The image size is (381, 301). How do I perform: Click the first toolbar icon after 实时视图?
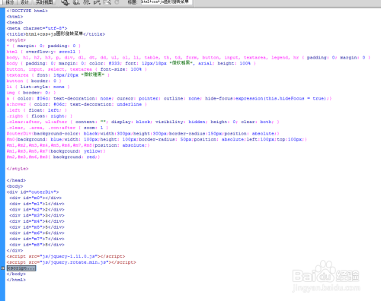click(x=65, y=2)
